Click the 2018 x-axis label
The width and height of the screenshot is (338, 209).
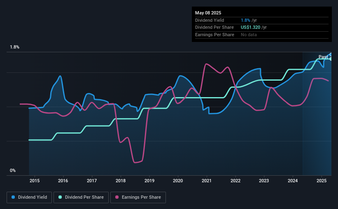tap(121, 181)
